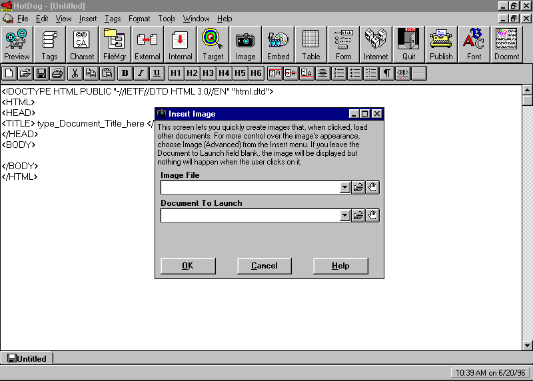Screen dimensions: 533x381
Task: Toggle underline formatting
Action: click(x=157, y=73)
